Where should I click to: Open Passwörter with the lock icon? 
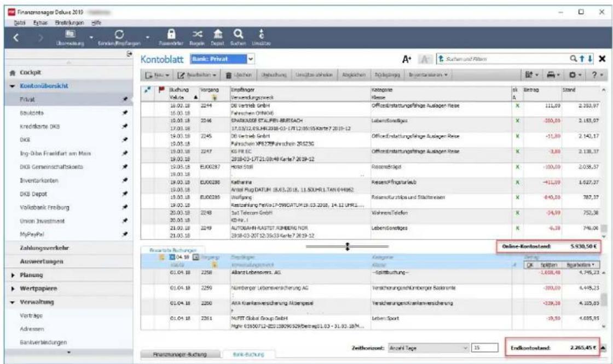pos(171,38)
